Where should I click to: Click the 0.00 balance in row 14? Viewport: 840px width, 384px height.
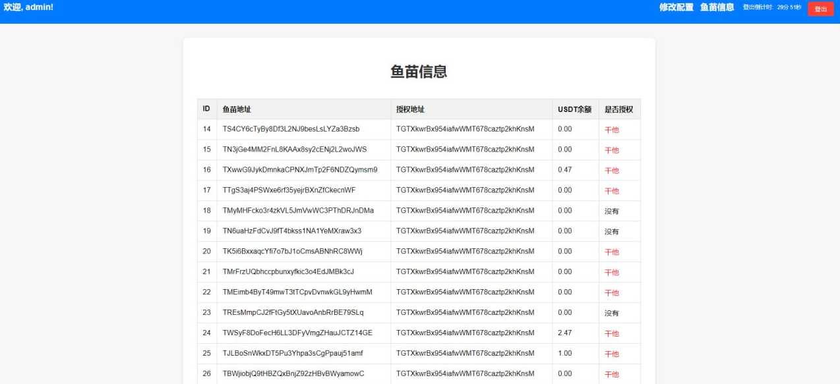pos(565,129)
